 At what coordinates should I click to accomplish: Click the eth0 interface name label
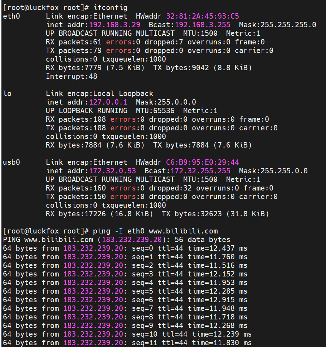coord(11,16)
